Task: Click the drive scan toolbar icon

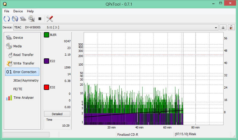Action: click(x=23, y=19)
